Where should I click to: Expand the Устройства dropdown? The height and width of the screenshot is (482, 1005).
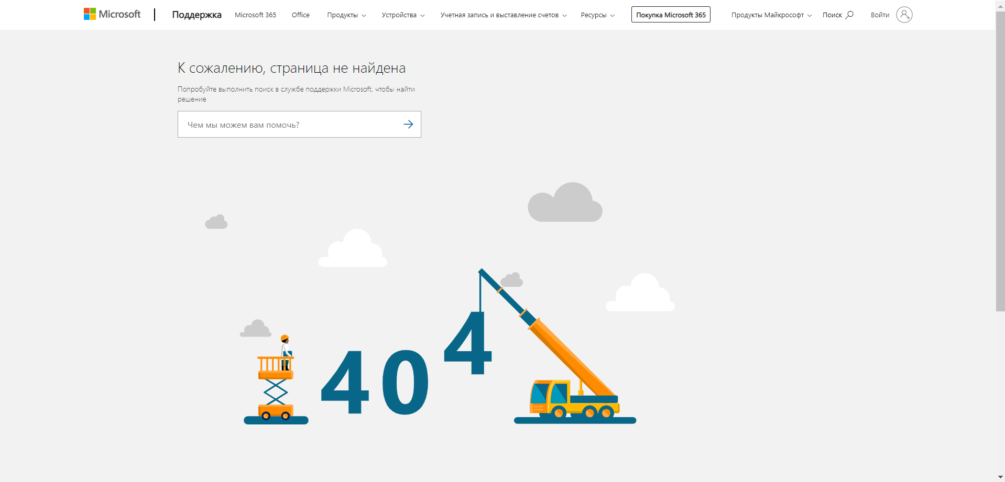tap(403, 15)
